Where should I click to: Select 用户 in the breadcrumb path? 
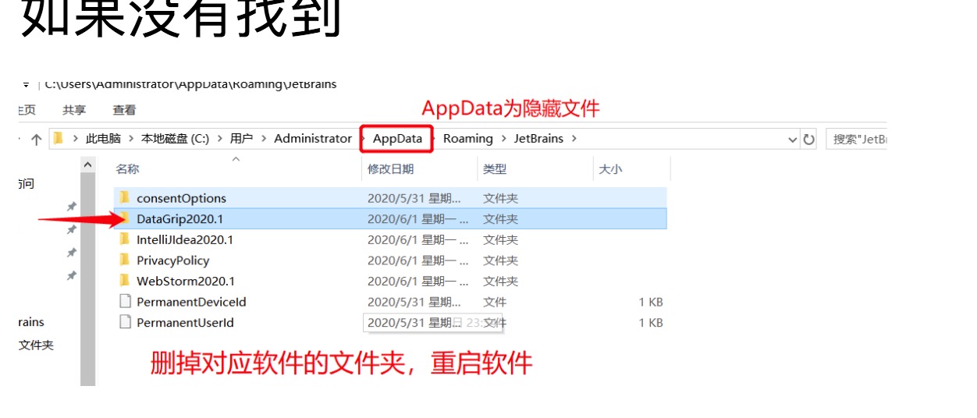tap(241, 139)
